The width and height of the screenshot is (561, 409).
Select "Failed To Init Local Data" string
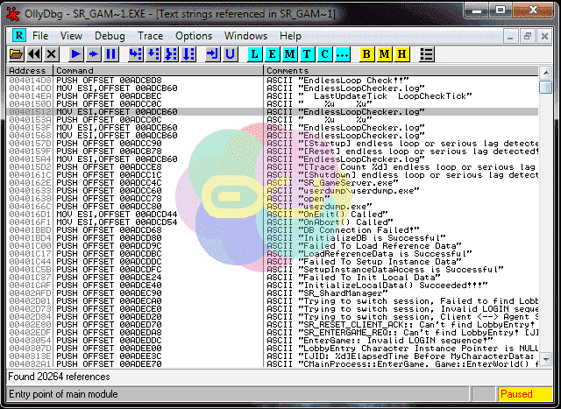click(353, 277)
